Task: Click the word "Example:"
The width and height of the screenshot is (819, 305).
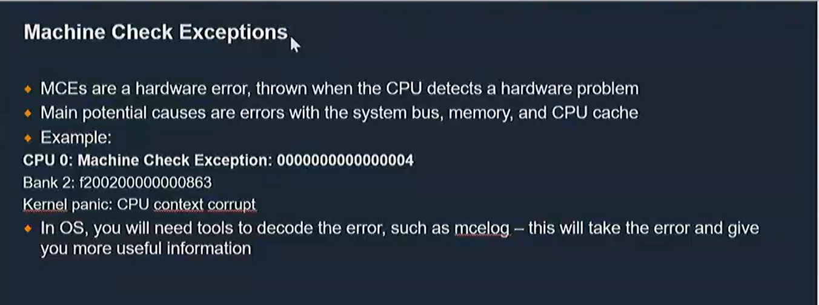Action: coord(76,138)
